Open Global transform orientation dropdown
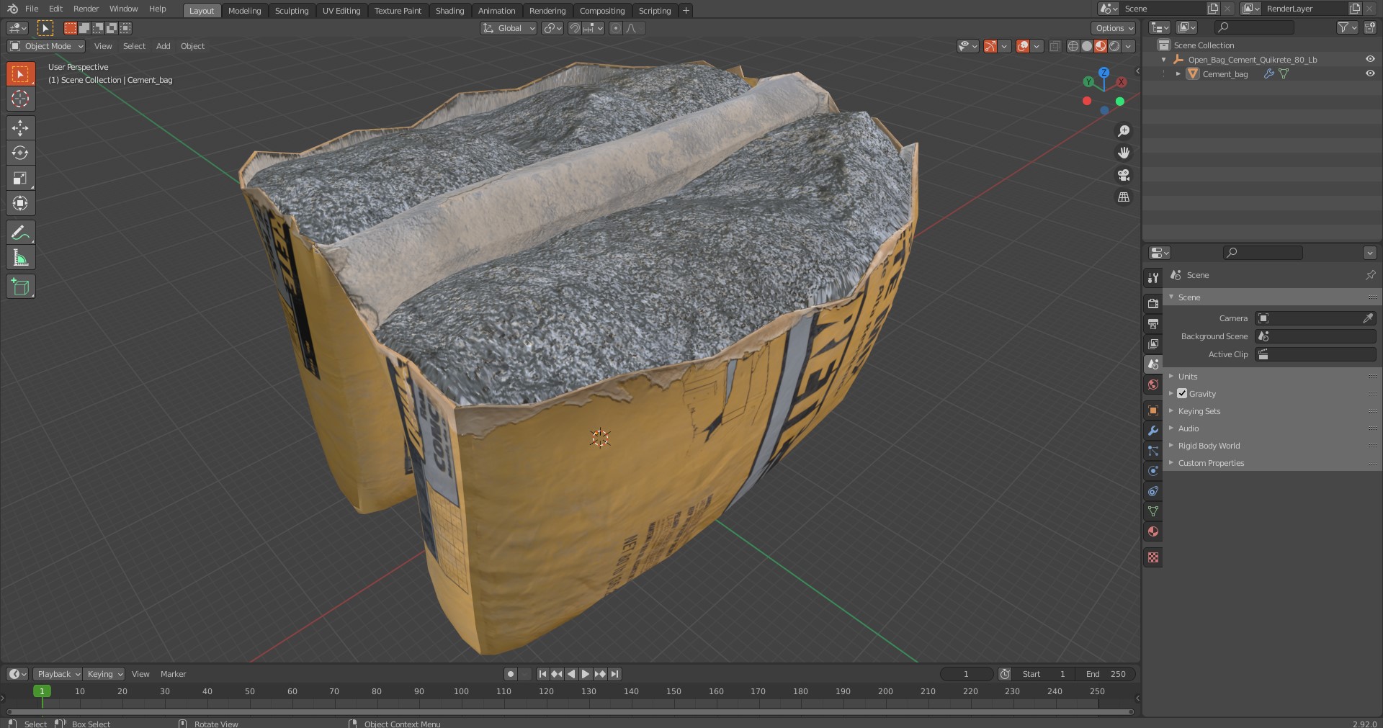1383x728 pixels. [509, 28]
